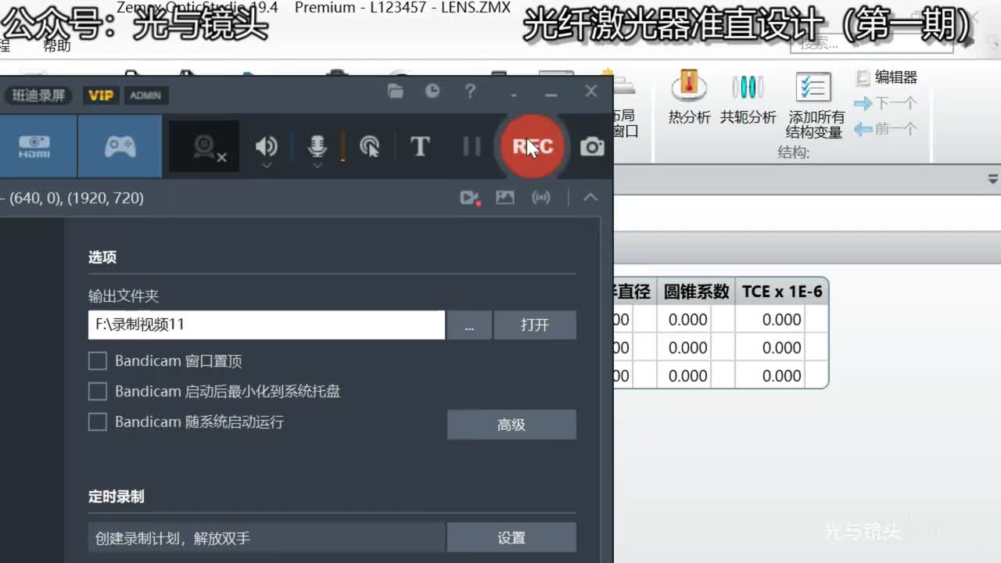The image size is (1001, 563).
Task: Select HDMI device recording mode in Bandicam
Action: point(34,146)
